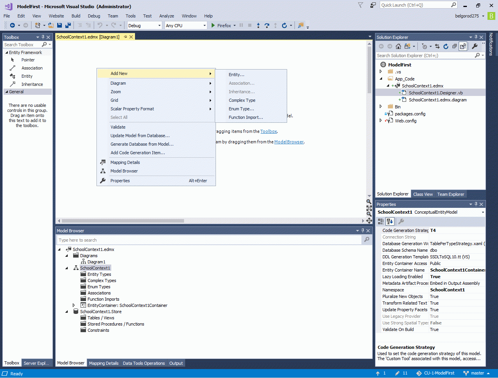The image size is (498, 378).
Task: Collapse the App_Code folder in Solution Explorer
Action: click(x=381, y=79)
